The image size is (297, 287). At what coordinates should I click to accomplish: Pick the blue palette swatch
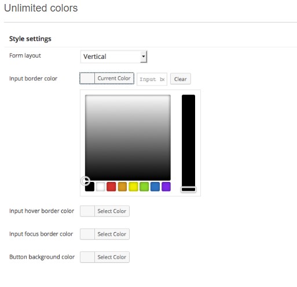tap(155, 187)
